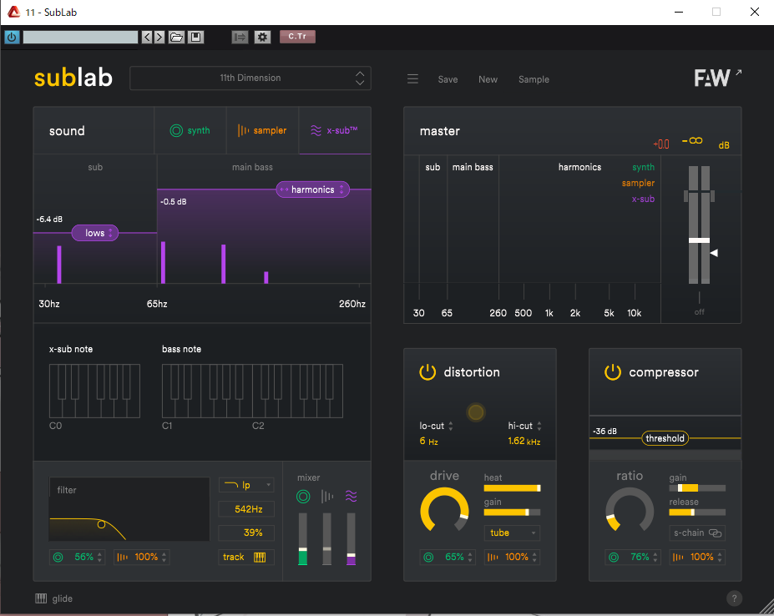
Task: Click the synth legend in master display
Action: point(643,167)
